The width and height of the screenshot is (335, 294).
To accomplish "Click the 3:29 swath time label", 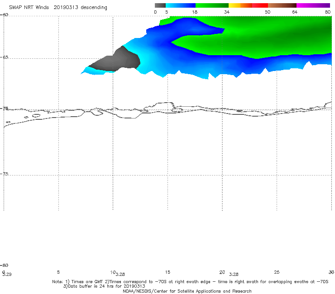I will (7, 275).
